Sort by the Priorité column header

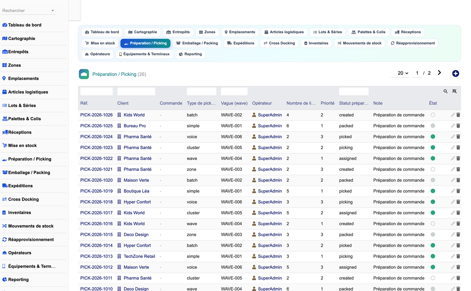click(327, 103)
